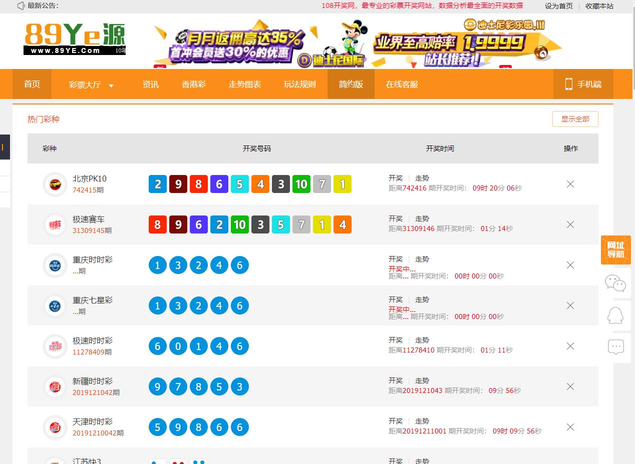
Task: Click the 开奖号码 column header
Action: [257, 148]
